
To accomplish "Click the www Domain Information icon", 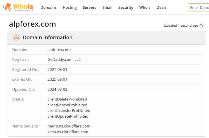I will [x=16, y=38].
